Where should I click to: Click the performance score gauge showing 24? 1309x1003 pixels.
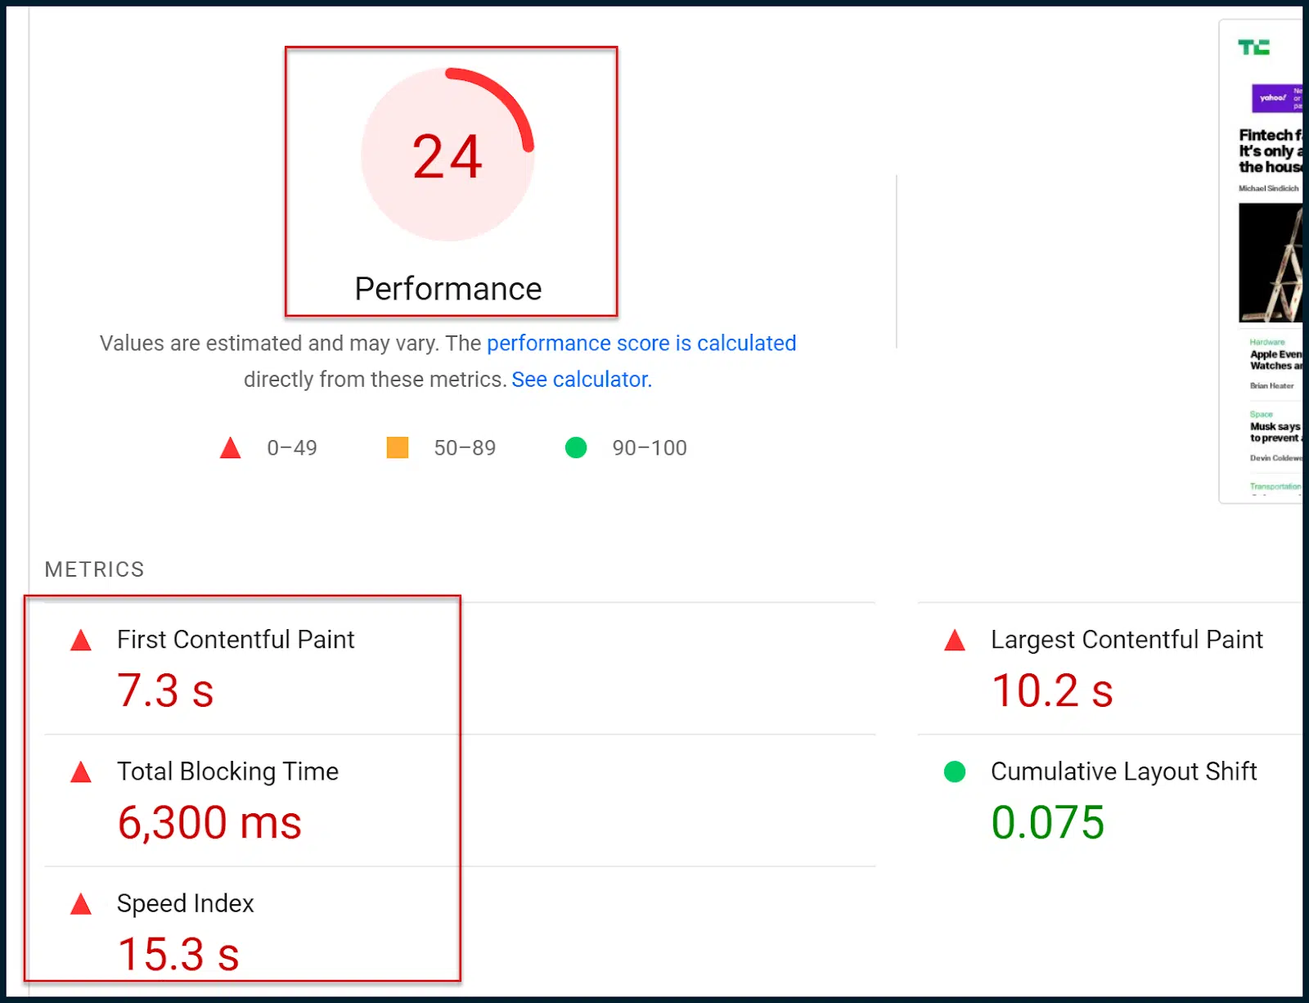448,155
